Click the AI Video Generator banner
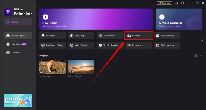The width and height of the screenshot is (206, 110). (179, 19)
